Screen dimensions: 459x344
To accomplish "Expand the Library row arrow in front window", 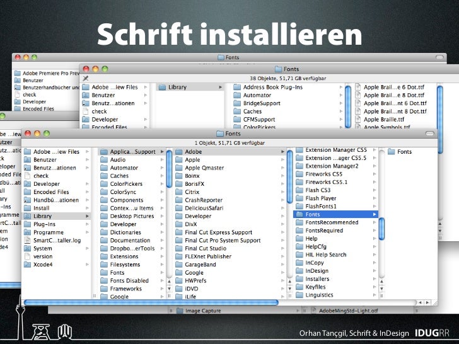I will pyautogui.click(x=87, y=216).
